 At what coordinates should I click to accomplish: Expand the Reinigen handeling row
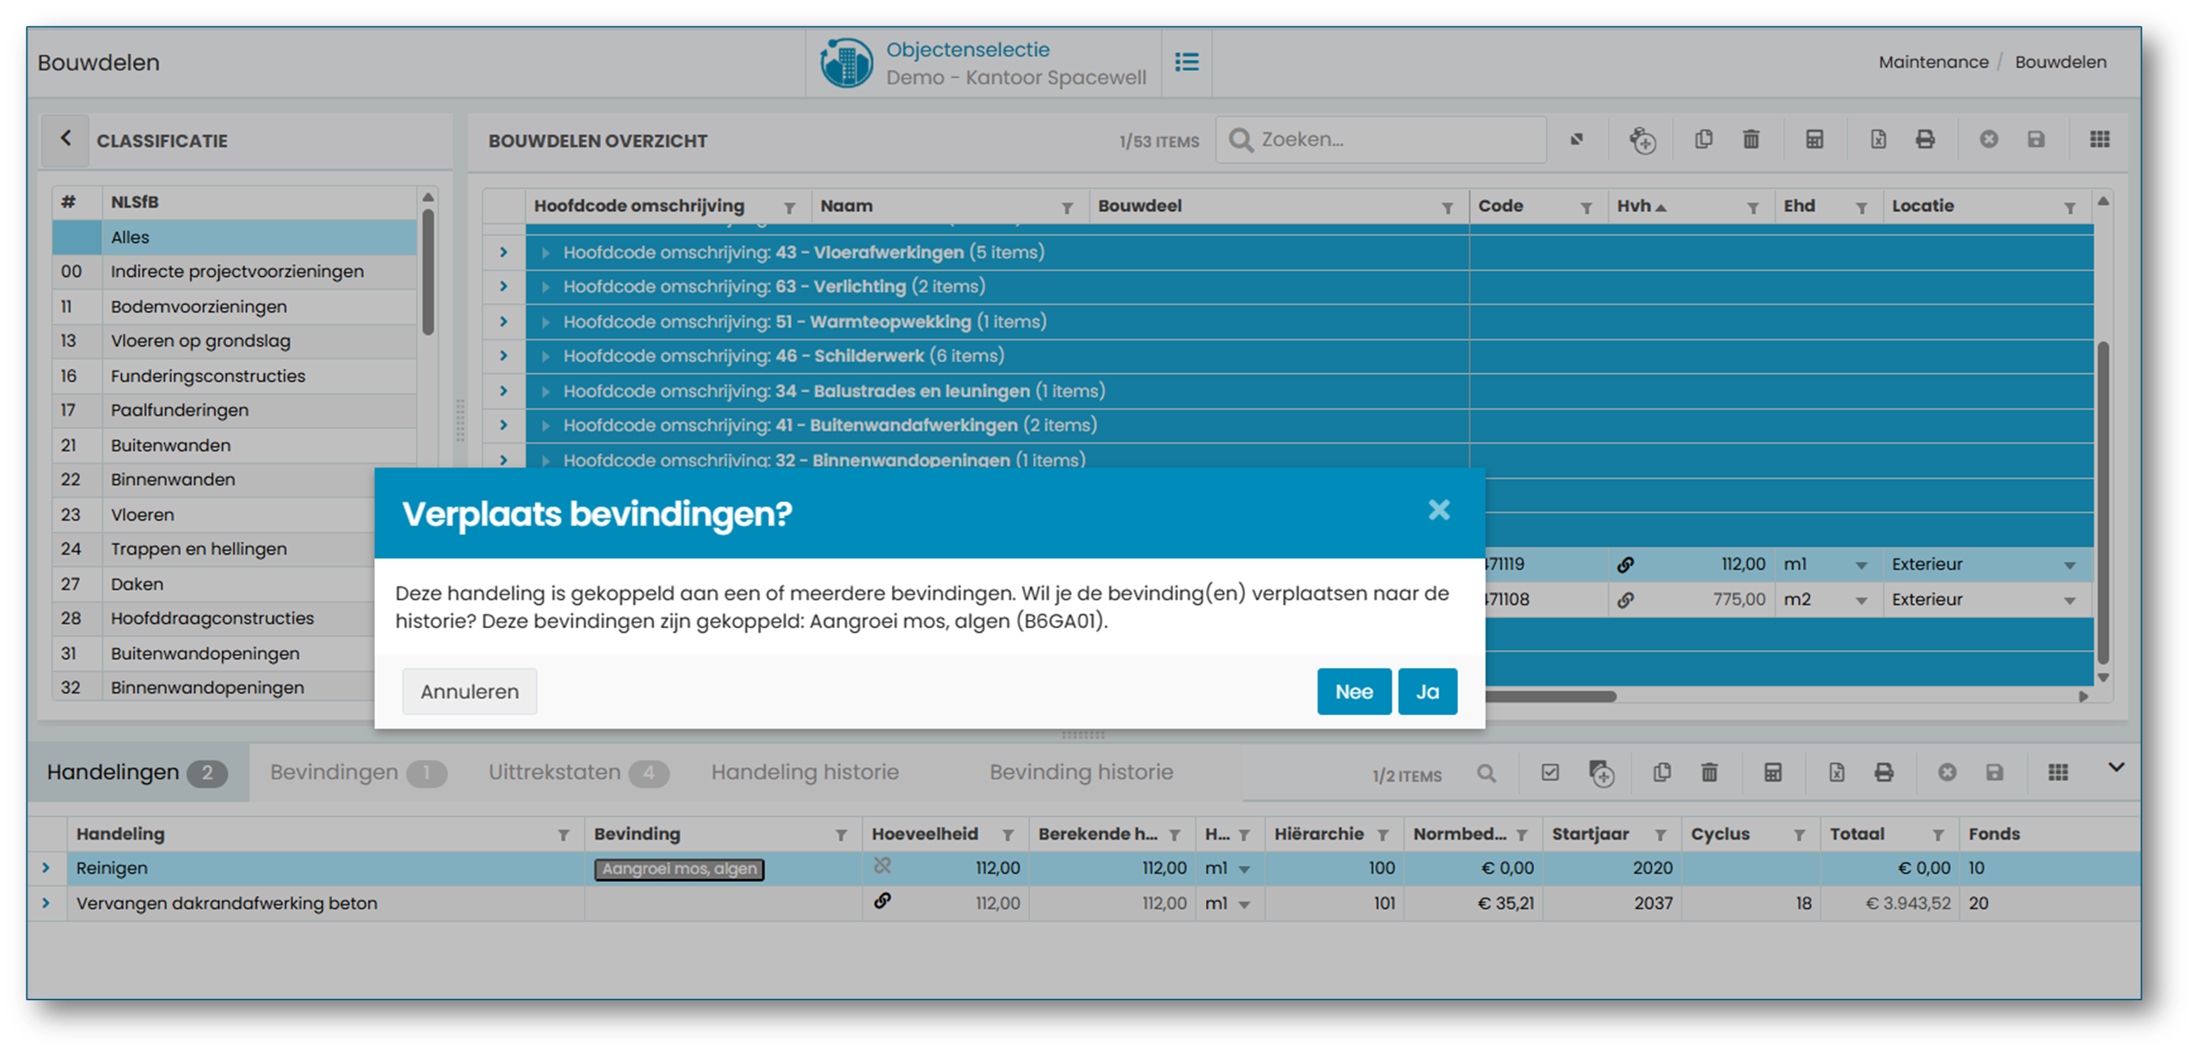46,868
